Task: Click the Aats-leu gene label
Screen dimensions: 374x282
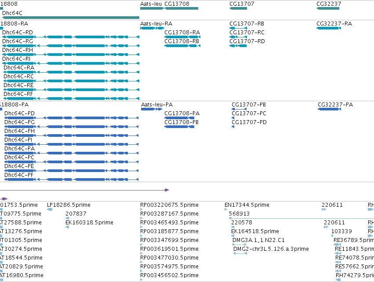Action: [x=151, y=4]
